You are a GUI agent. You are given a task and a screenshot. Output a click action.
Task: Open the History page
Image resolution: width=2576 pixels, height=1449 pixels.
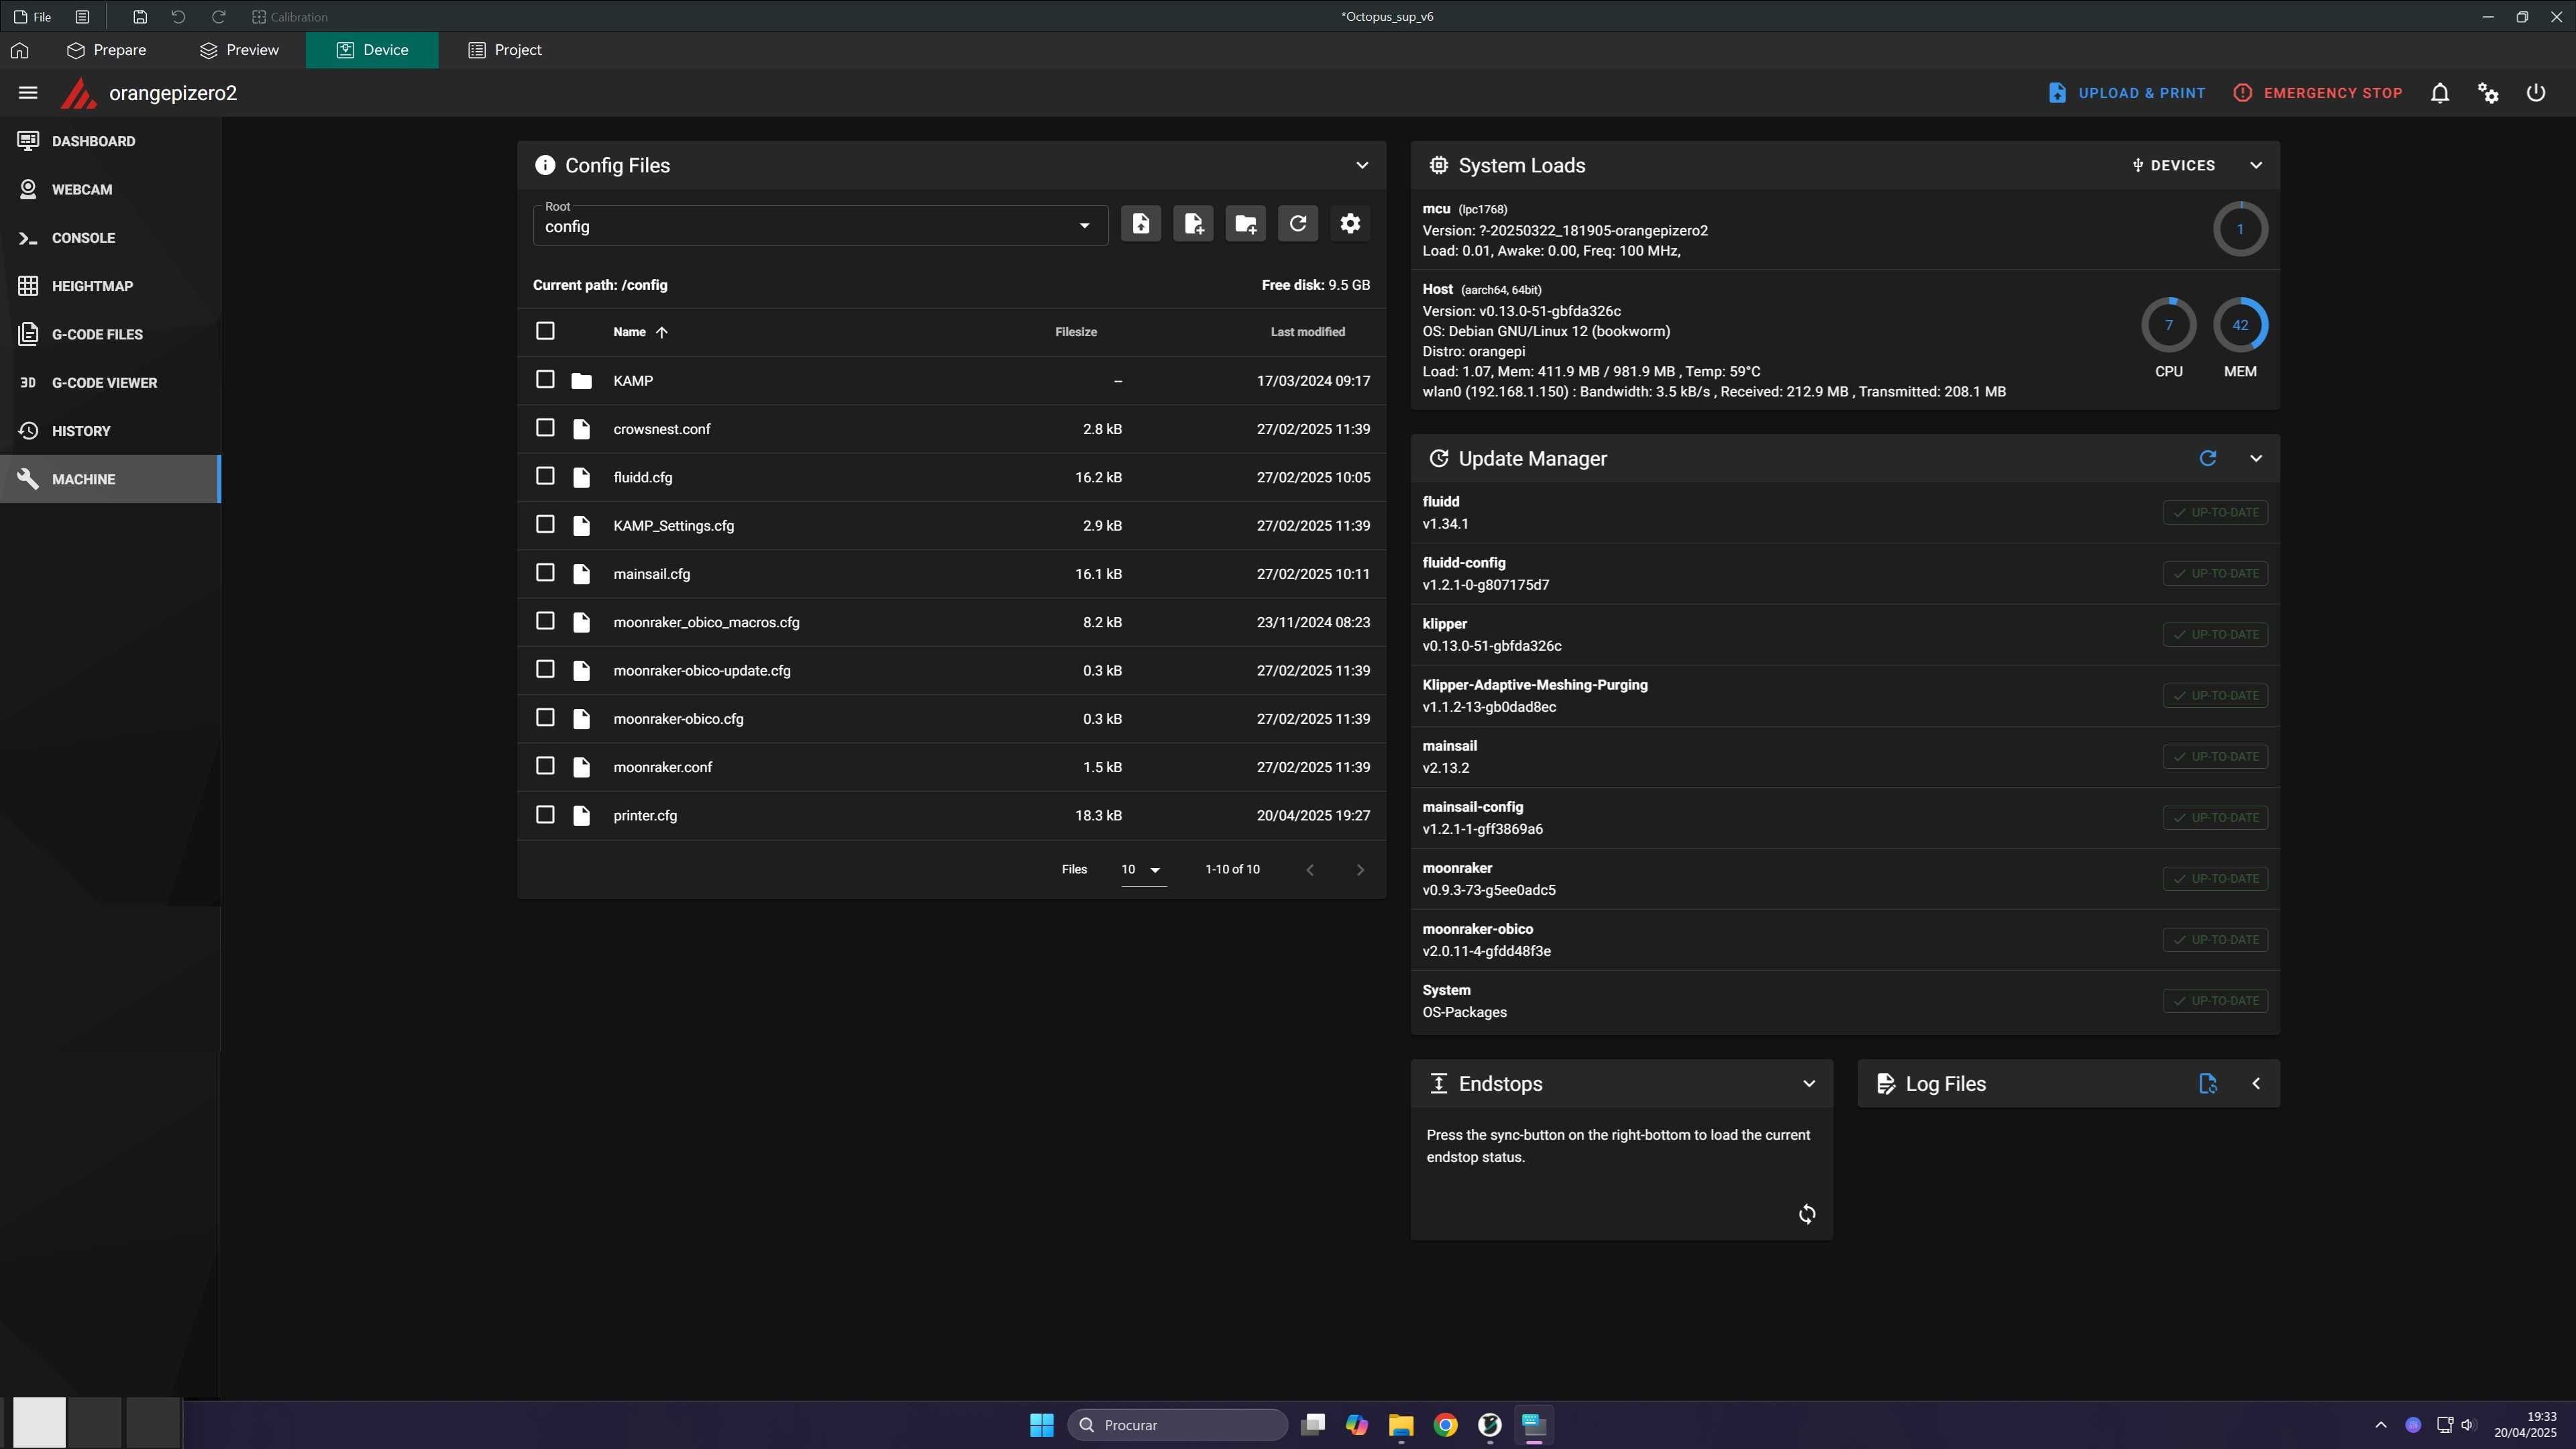pyautogui.click(x=110, y=431)
